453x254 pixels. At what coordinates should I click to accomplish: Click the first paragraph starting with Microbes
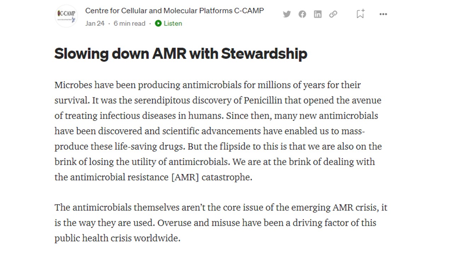[218, 131]
